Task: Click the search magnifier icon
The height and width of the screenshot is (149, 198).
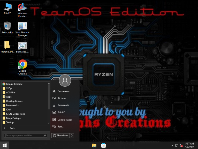Action: coord(45,136)
